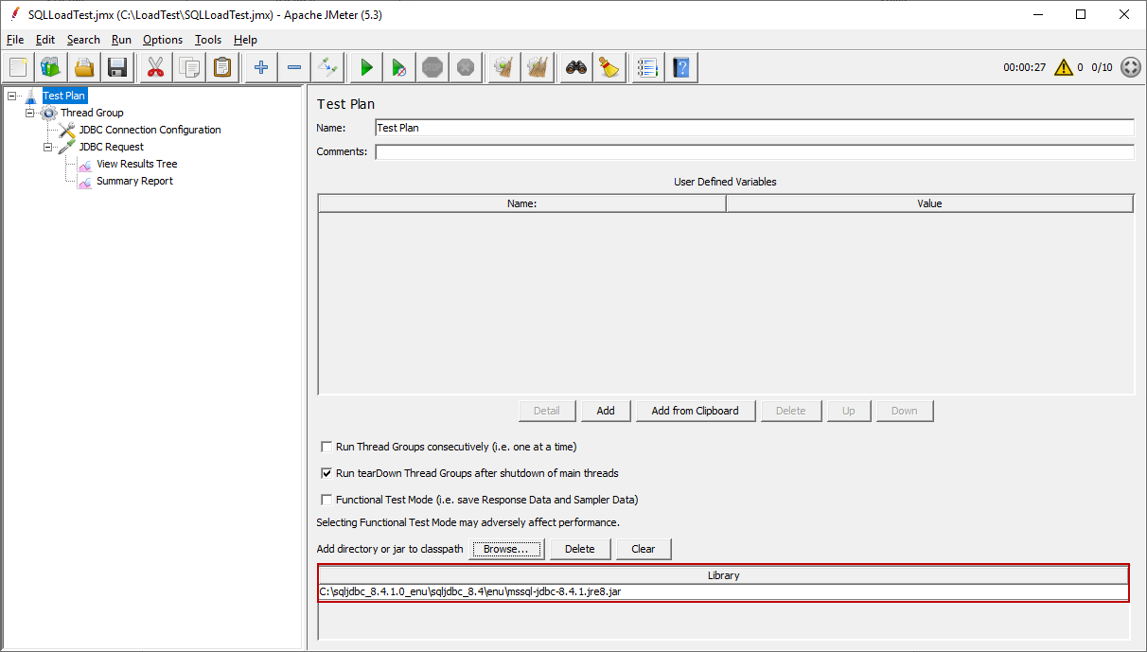The width and height of the screenshot is (1147, 652).
Task: Uncheck Run tearDown Thread Groups checkbox
Action: click(x=327, y=473)
